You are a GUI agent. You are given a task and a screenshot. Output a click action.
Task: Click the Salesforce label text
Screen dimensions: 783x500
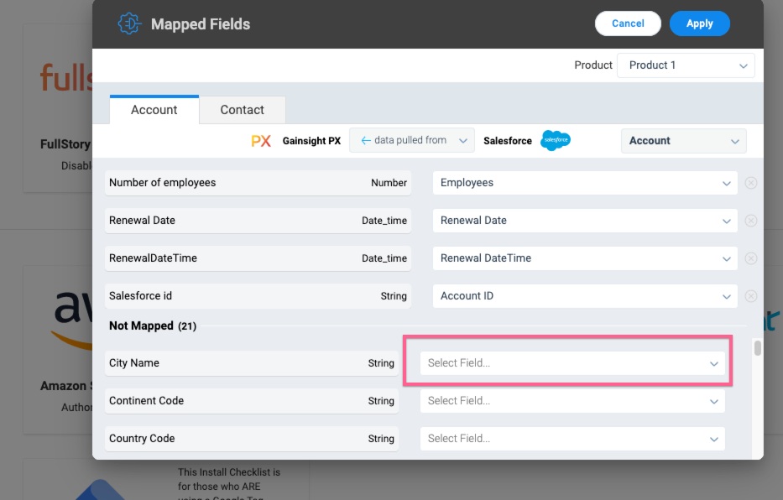[x=508, y=141]
